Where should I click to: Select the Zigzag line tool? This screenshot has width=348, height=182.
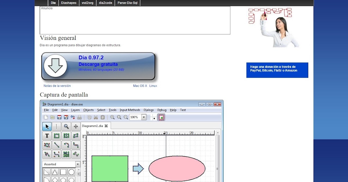76,145
